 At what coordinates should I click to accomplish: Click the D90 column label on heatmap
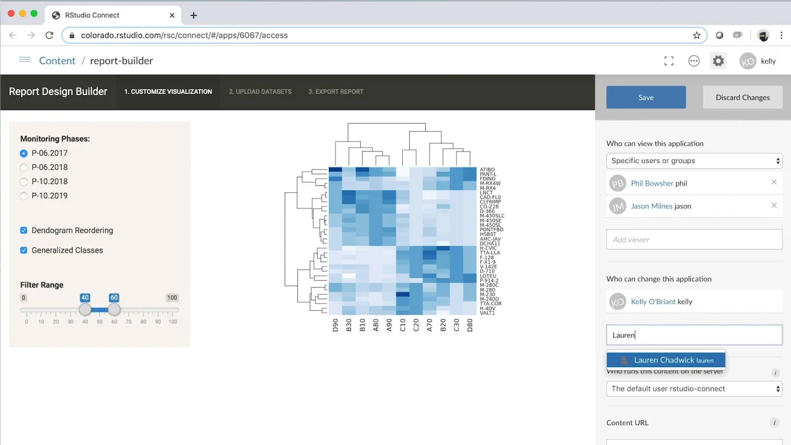pyautogui.click(x=336, y=326)
